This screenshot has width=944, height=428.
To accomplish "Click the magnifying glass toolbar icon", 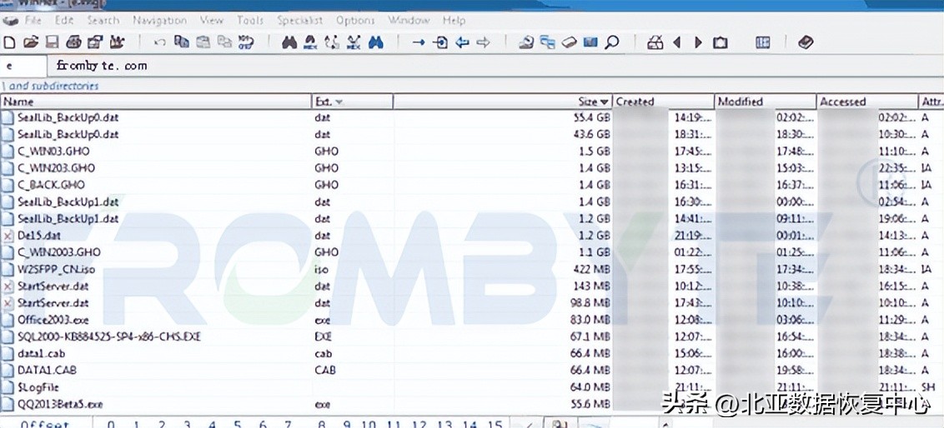I will 612,42.
